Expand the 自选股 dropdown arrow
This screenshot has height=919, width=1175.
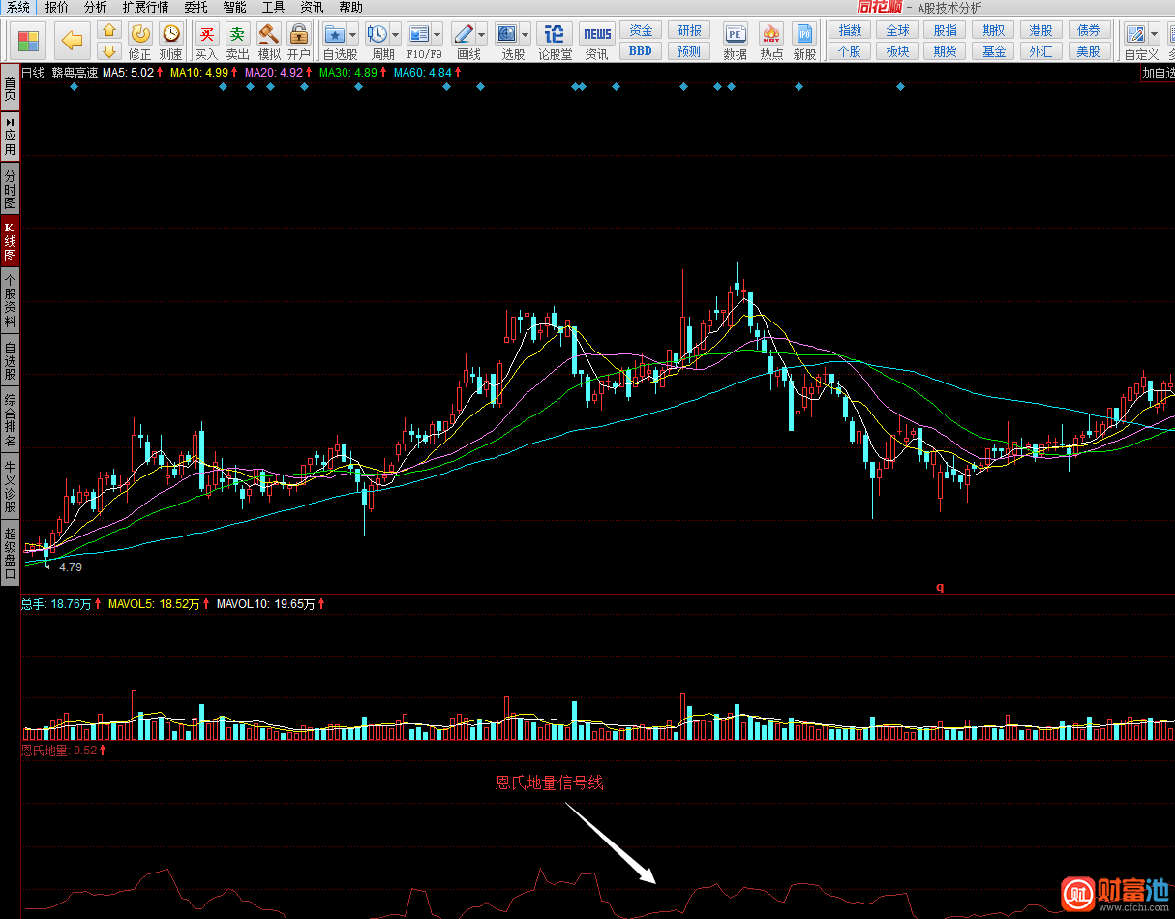(352, 34)
